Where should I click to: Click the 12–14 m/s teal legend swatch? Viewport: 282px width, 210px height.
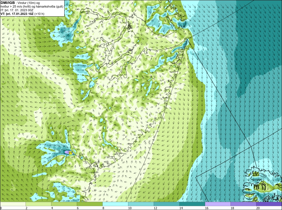167,204
